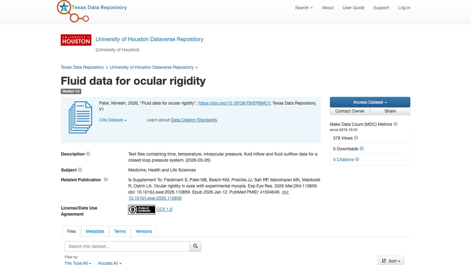Click the help icon beside Related Publication
Screen dimensions: 471x265
[106, 180]
